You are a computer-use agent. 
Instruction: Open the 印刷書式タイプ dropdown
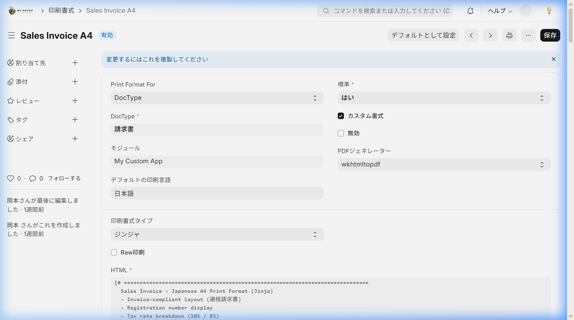click(x=217, y=235)
